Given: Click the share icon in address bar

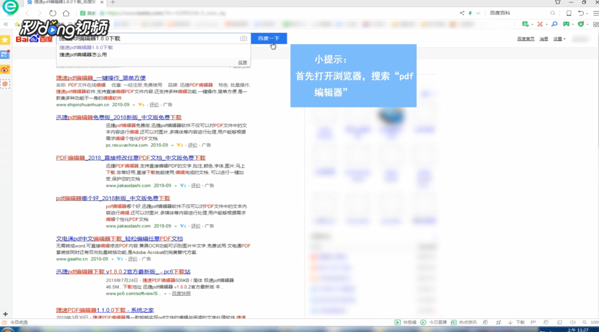Looking at the screenshot, I should pos(462,13).
